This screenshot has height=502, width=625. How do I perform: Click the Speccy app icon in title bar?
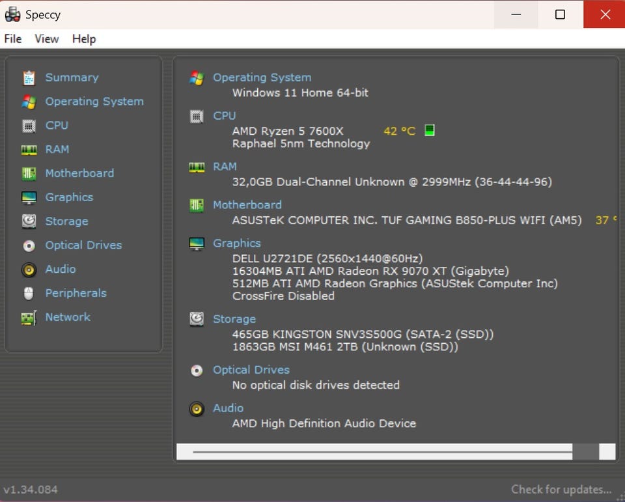tap(13, 14)
